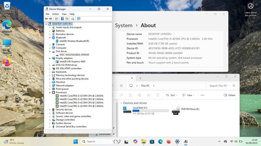Expand the Network adapters node
Viewport: 261px width, 146px height.
(50, 86)
